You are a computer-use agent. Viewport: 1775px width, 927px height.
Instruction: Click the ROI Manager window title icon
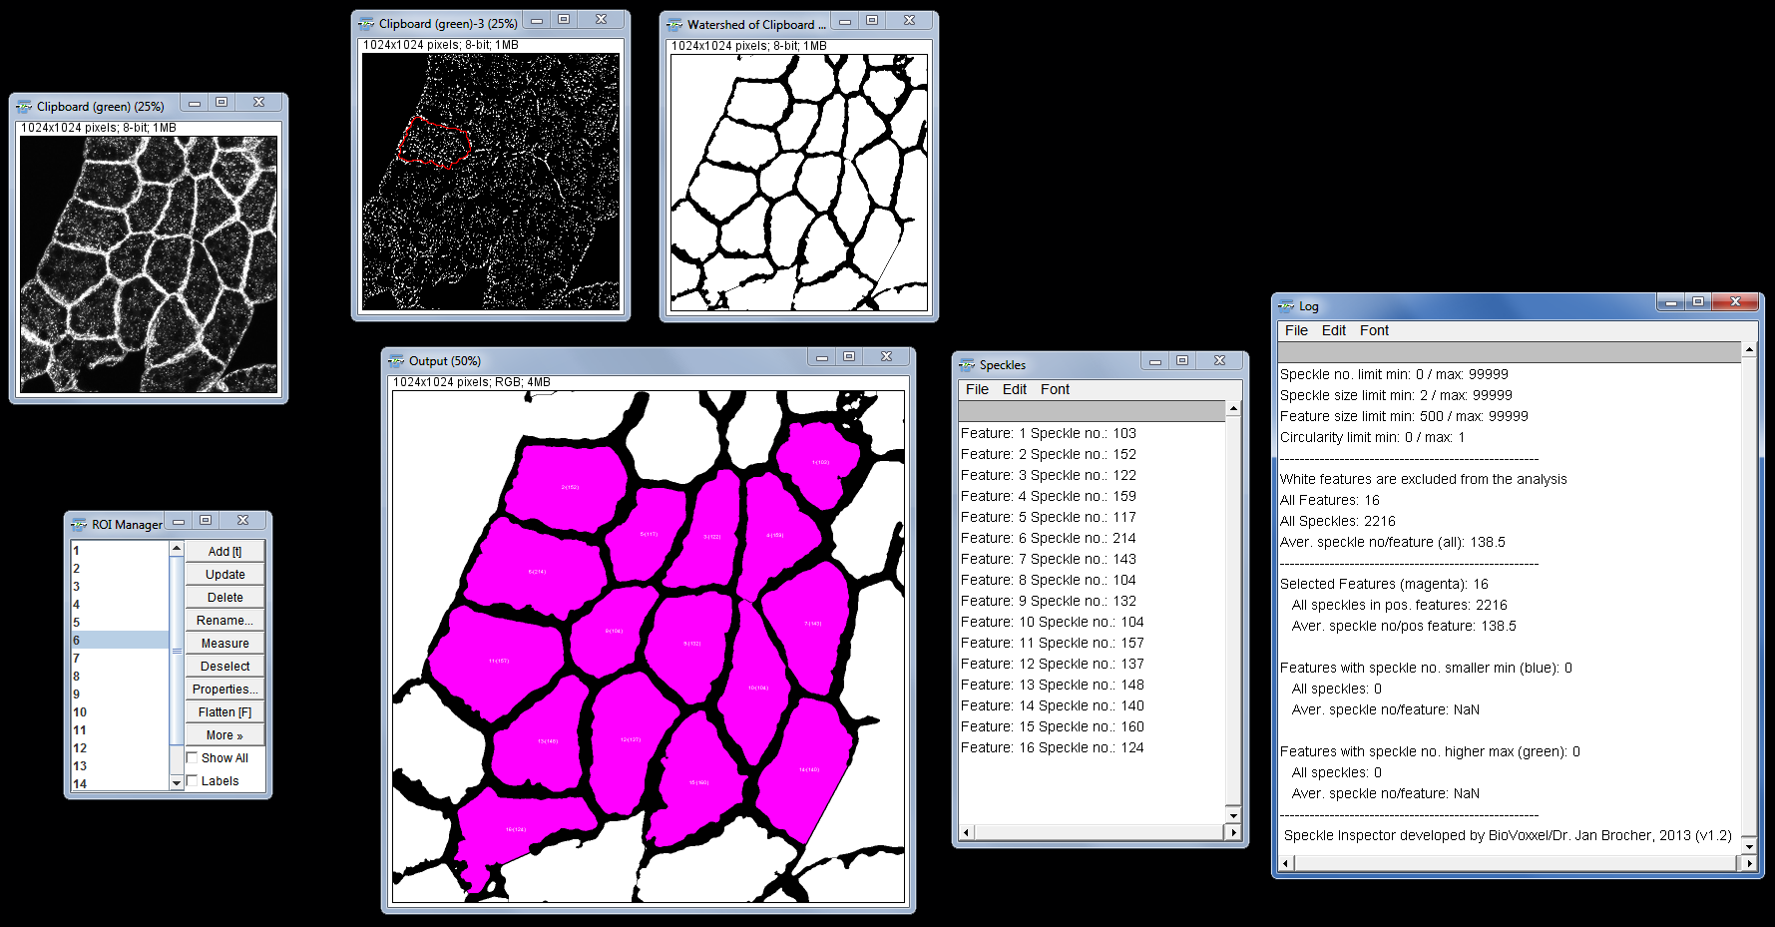click(x=79, y=525)
